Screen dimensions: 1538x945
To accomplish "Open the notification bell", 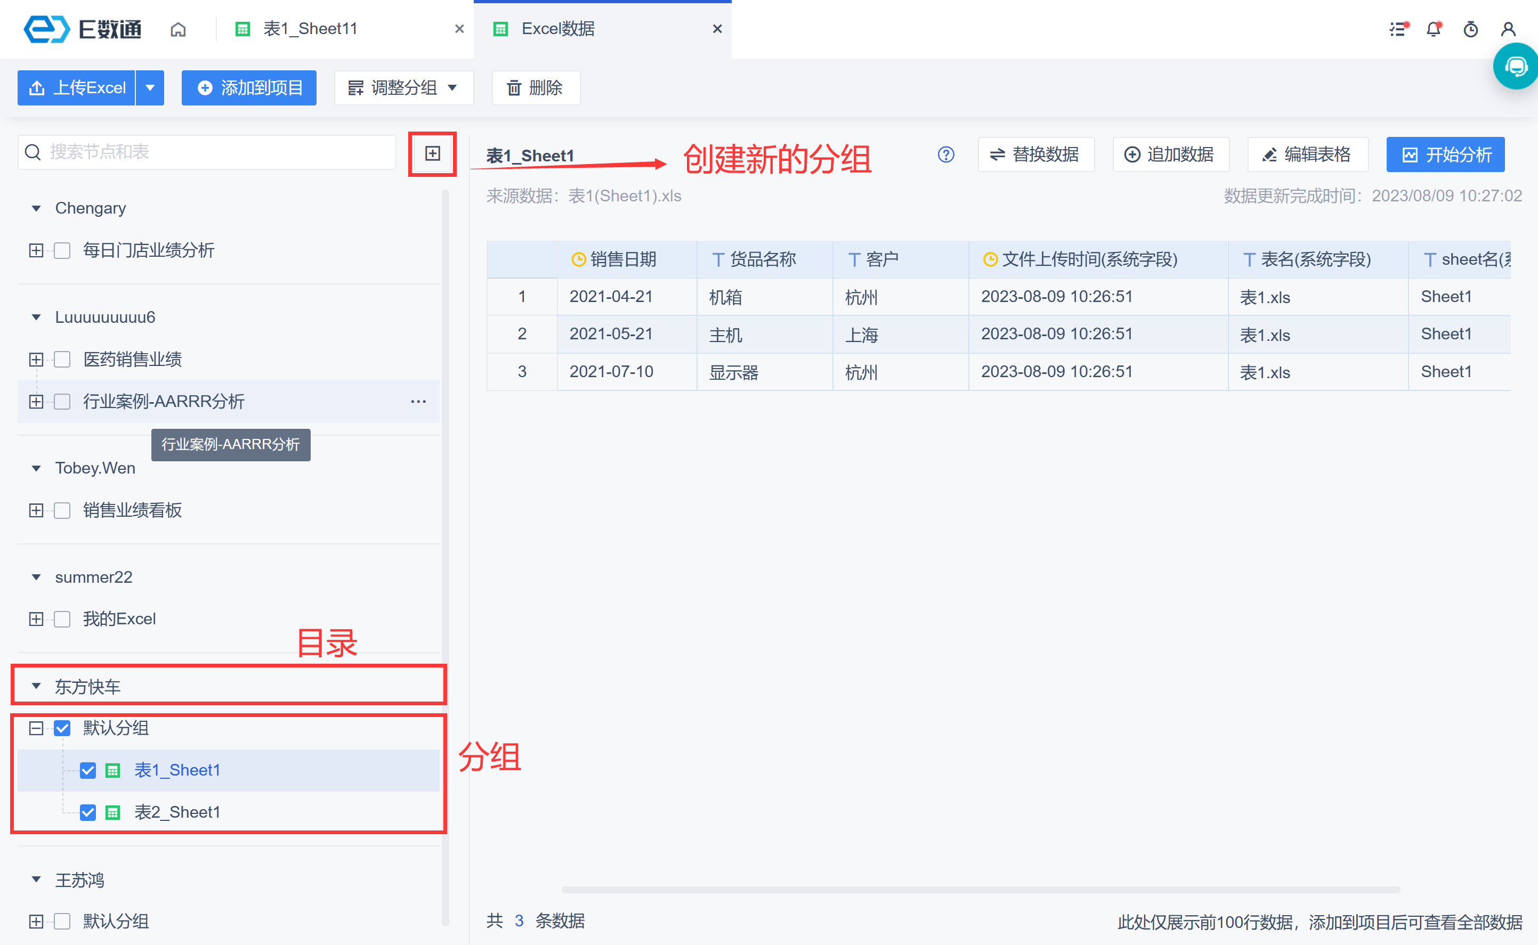I will point(1434,29).
